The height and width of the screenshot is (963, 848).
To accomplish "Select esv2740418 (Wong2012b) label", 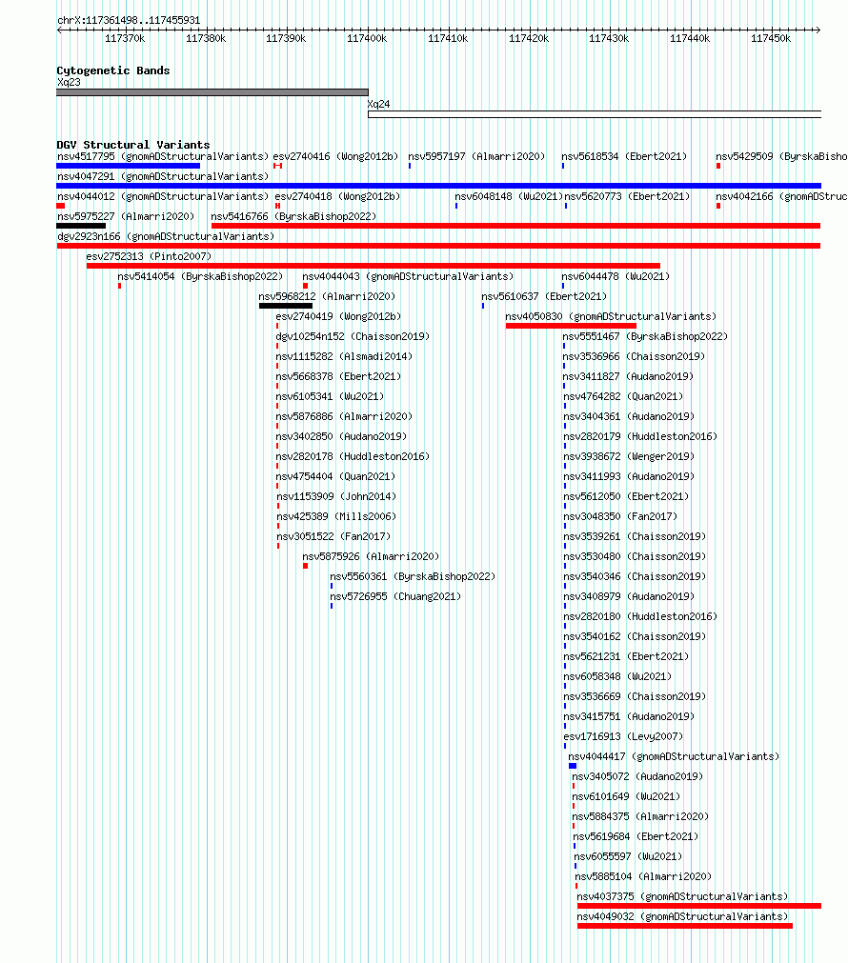I will coord(337,196).
